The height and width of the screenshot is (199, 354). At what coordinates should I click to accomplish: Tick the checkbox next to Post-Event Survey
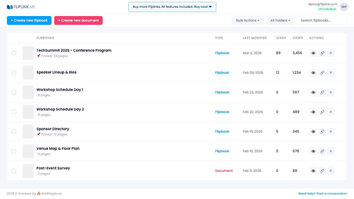[x=14, y=171]
